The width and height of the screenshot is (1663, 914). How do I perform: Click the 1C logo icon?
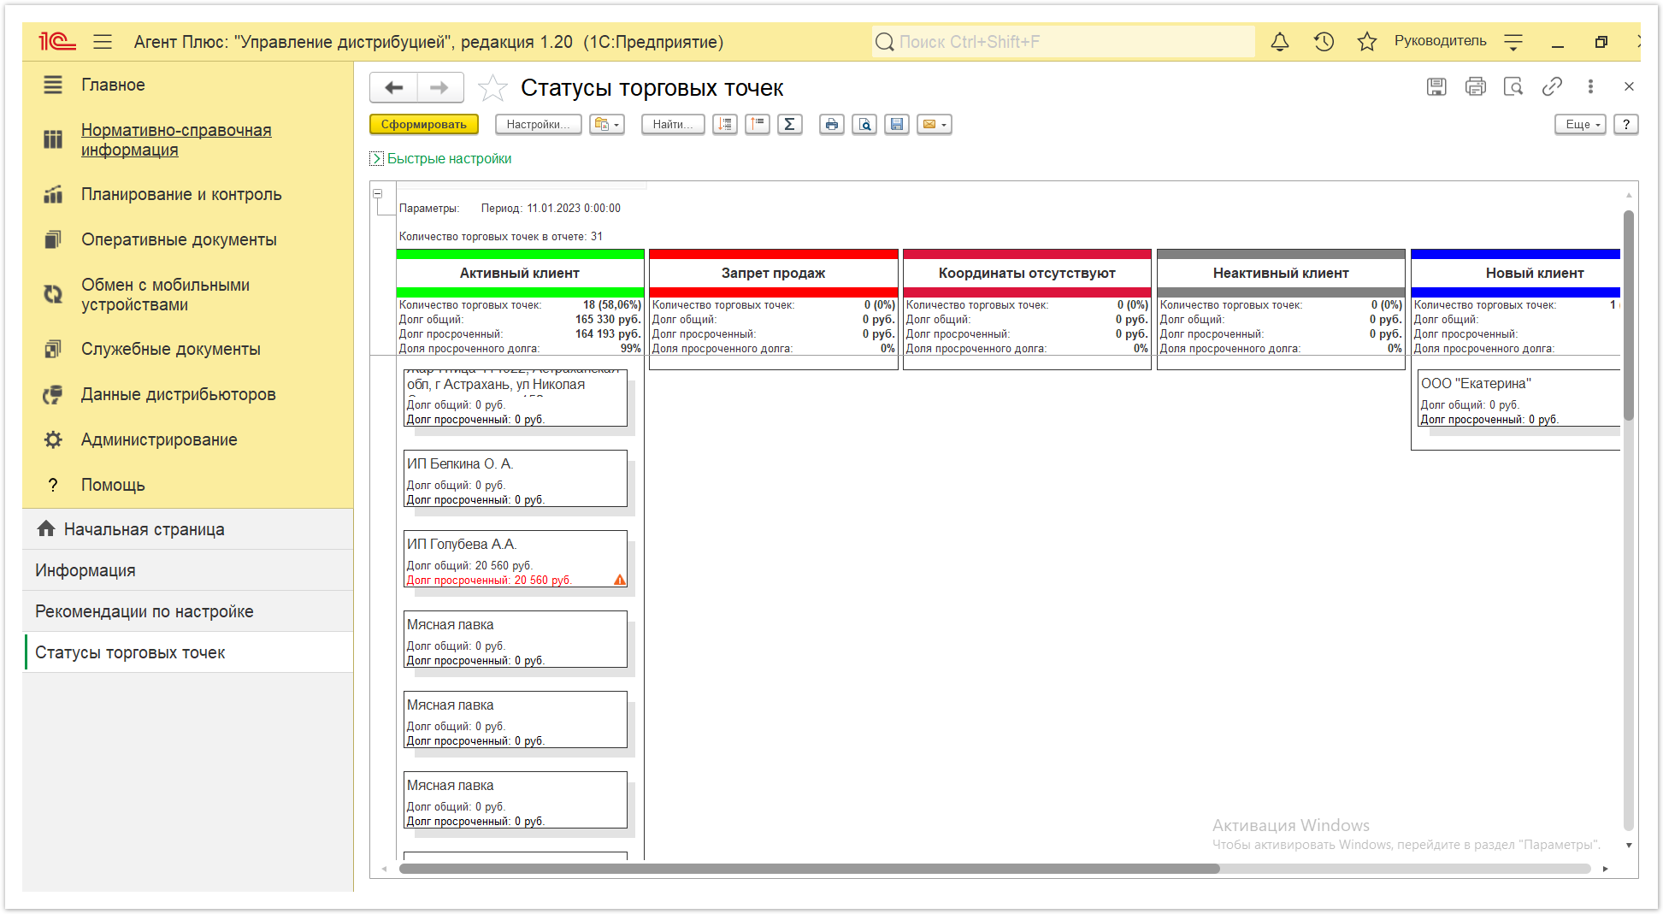[57, 41]
